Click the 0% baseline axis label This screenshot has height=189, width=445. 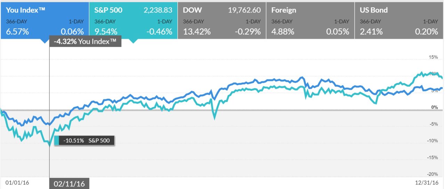[434, 107]
